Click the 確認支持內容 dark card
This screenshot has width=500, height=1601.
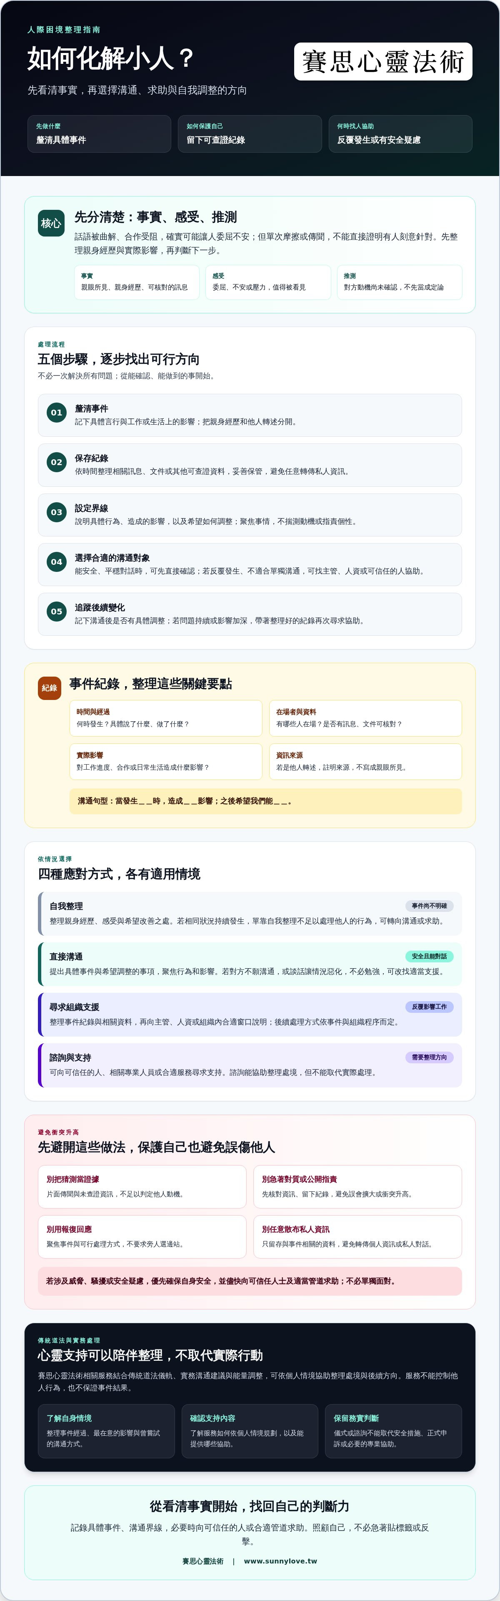point(250,1431)
